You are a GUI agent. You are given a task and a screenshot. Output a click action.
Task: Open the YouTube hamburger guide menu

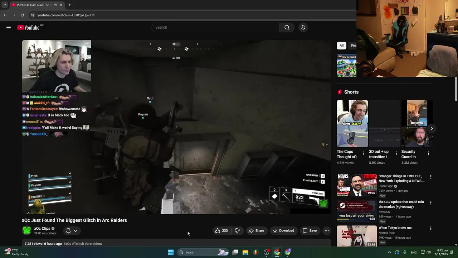coord(9,28)
